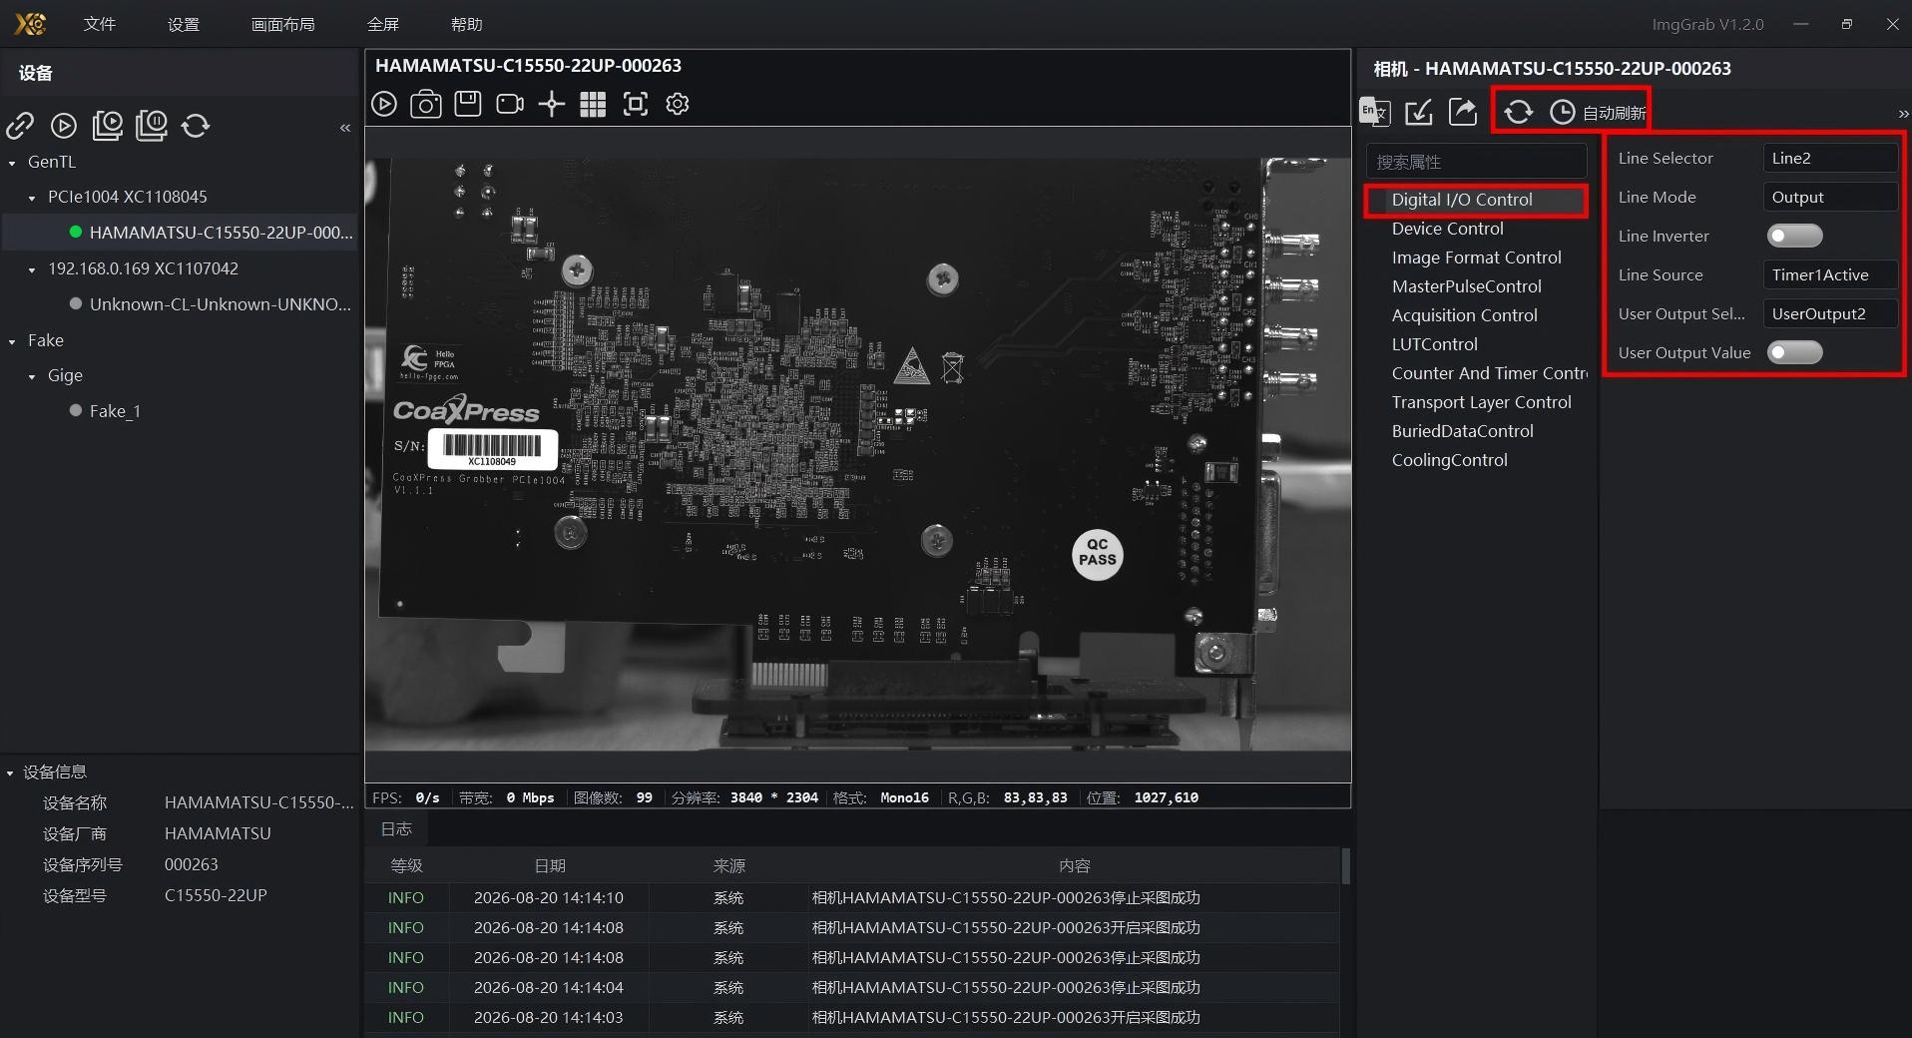Select the 日志 tab
The height and width of the screenshot is (1038, 1912).
click(396, 828)
